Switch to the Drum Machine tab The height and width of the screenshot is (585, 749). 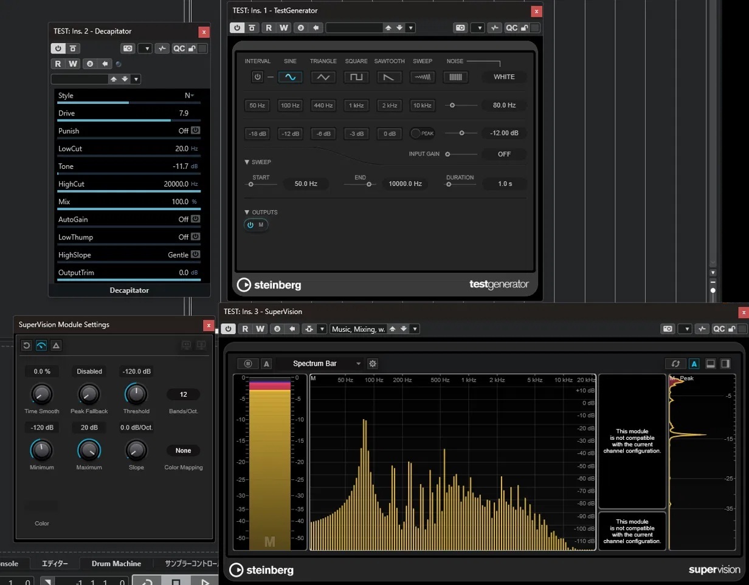coord(117,564)
